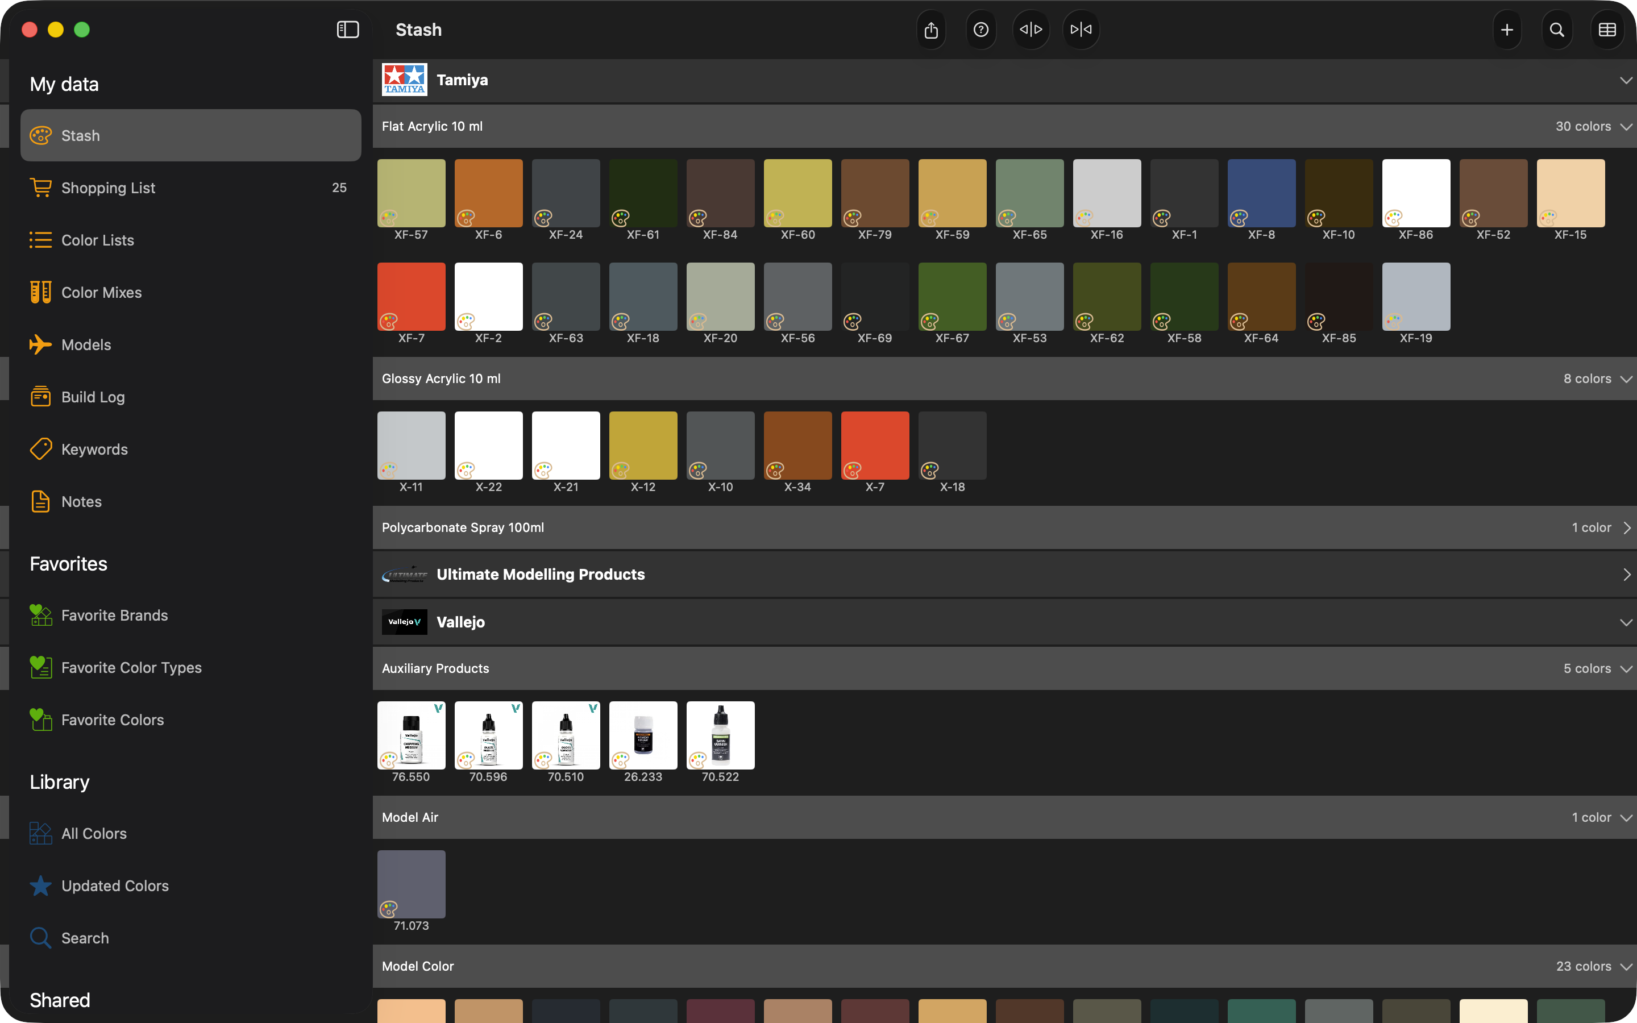This screenshot has width=1637, height=1023.
Task: Open the 70.596 product thumbnail
Action: coord(488,735)
